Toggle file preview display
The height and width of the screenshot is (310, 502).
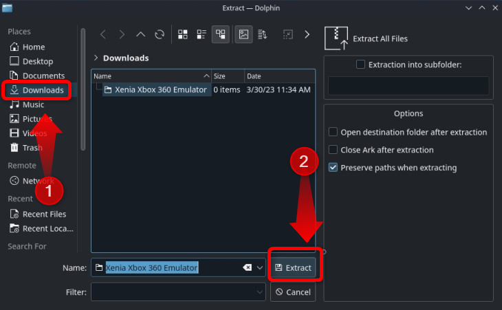coord(243,34)
